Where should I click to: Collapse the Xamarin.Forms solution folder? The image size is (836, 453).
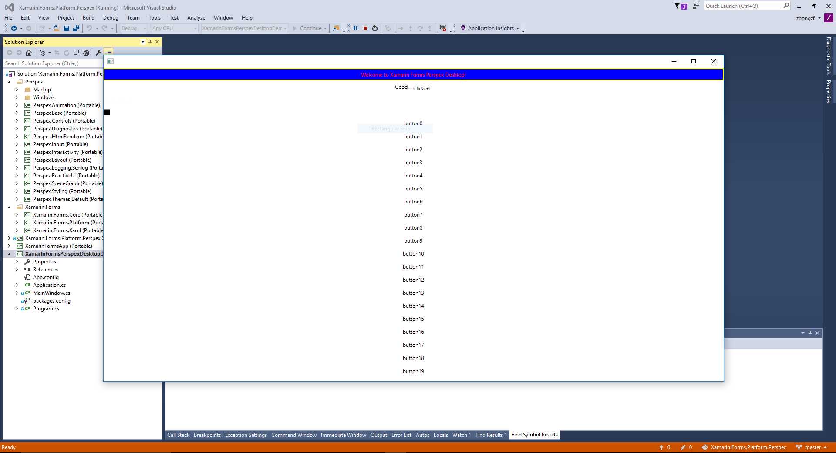(9, 207)
